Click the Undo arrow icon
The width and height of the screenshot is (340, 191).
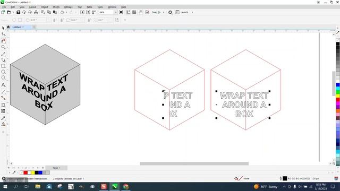pyautogui.click(x=62, y=12)
